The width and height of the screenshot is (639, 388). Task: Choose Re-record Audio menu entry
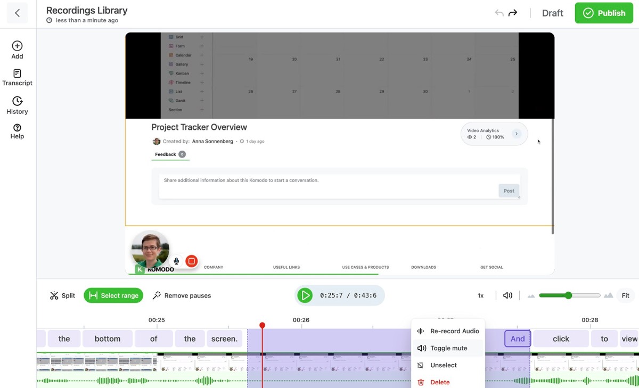pos(448,331)
